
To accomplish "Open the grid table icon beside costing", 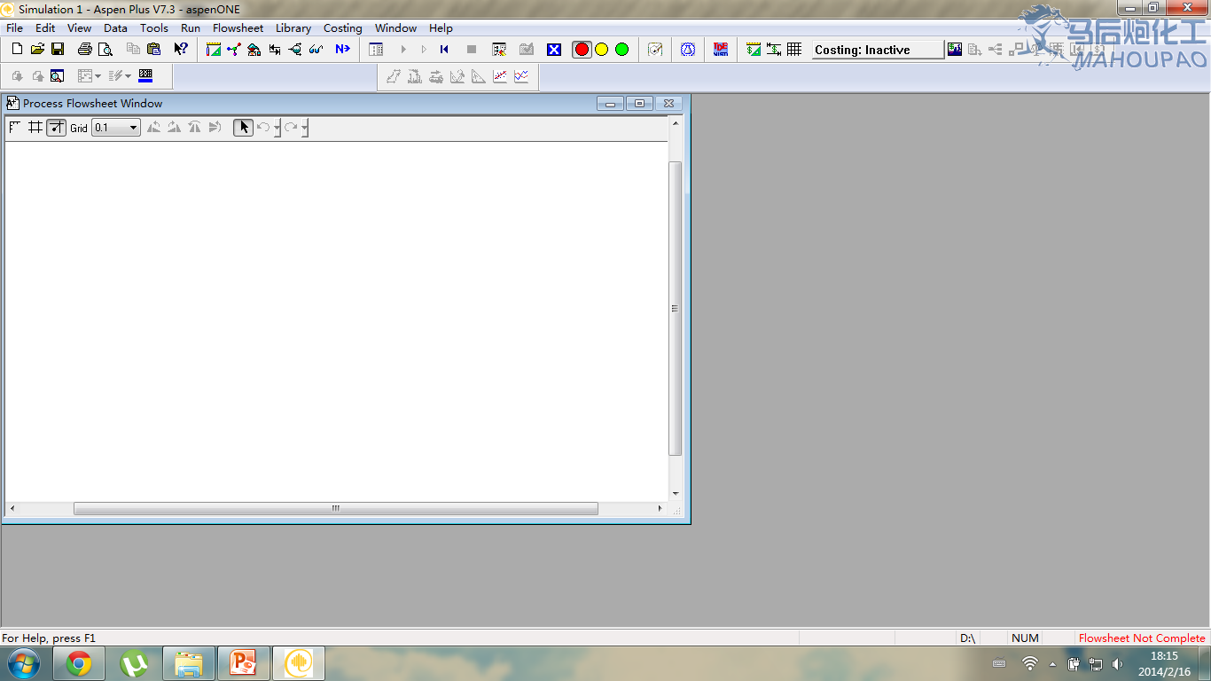I will tap(794, 50).
